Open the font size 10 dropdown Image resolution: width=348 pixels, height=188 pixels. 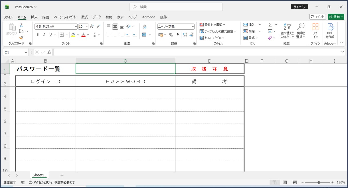coord(86,26)
